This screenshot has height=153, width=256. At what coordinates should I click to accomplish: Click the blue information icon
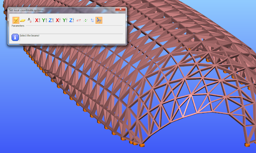[x=15, y=37]
